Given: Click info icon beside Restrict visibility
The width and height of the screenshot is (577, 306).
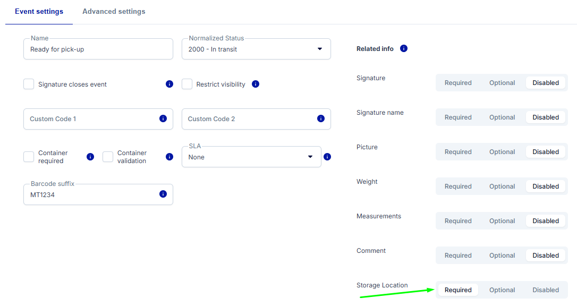Looking at the screenshot, I should (x=256, y=84).
